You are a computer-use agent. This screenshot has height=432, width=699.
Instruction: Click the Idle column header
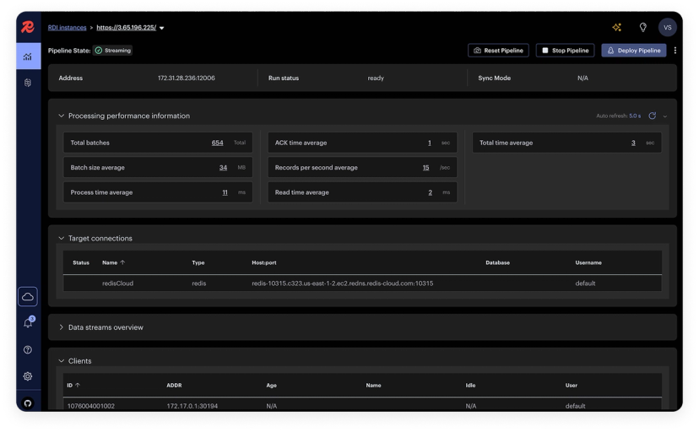click(471, 386)
